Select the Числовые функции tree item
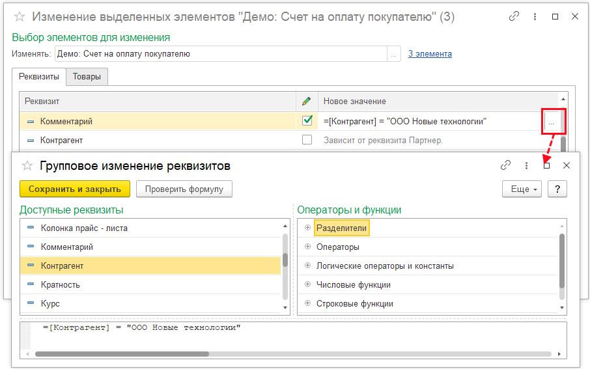 coord(354,285)
